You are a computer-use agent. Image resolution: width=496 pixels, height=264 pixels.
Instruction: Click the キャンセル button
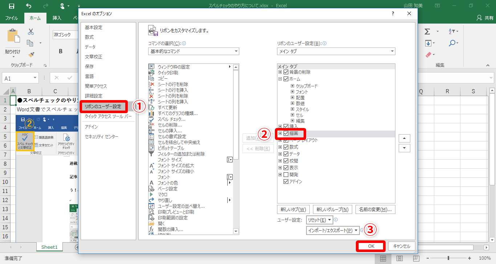click(402, 246)
